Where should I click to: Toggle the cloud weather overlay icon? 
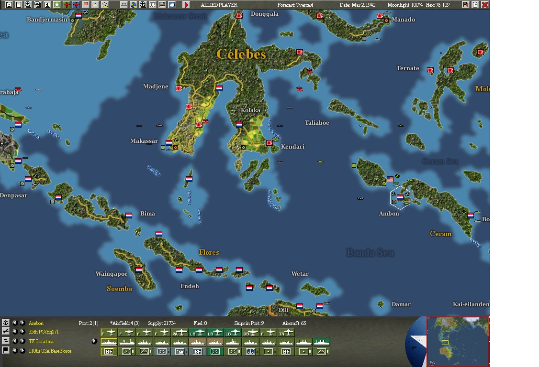tap(172, 5)
